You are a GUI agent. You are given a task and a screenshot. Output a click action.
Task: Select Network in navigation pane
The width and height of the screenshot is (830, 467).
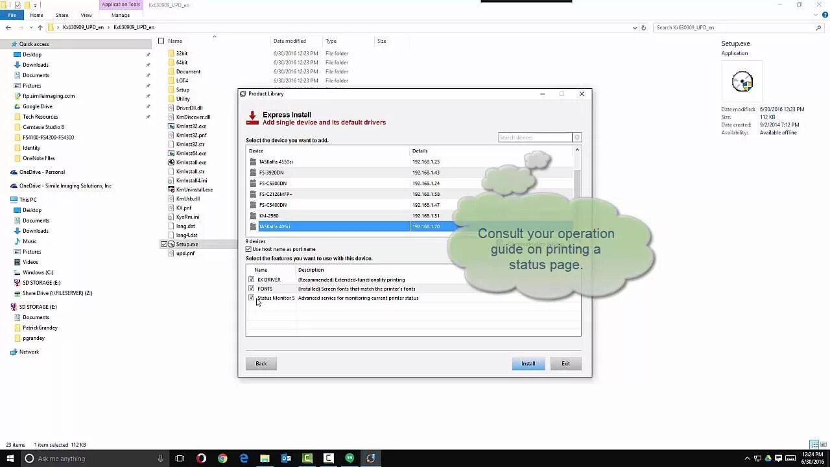pyautogui.click(x=29, y=352)
